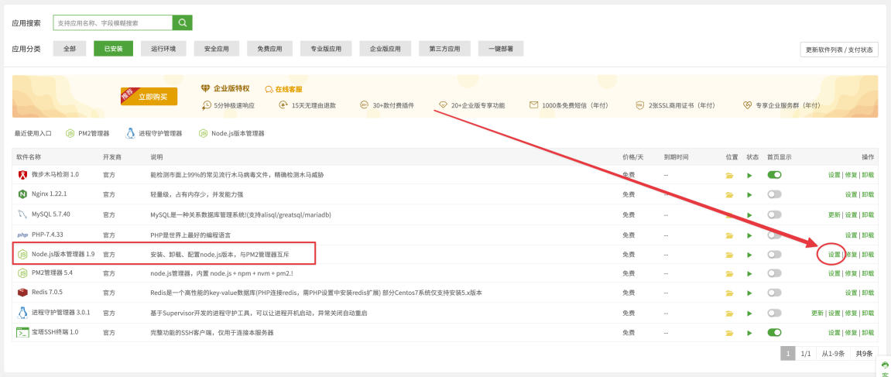Click the PHP-7.4.33 status play icon
The height and width of the screenshot is (377, 891).
point(749,235)
